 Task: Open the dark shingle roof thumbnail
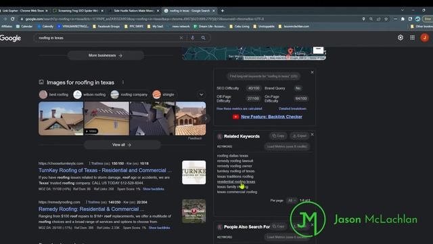coord(152,119)
